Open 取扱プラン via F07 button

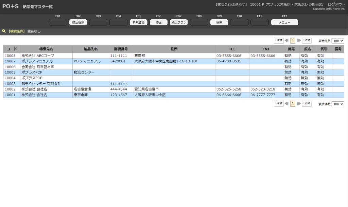[179, 22]
